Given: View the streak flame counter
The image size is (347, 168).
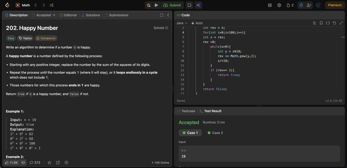Looking at the screenshot, I should (290, 5).
